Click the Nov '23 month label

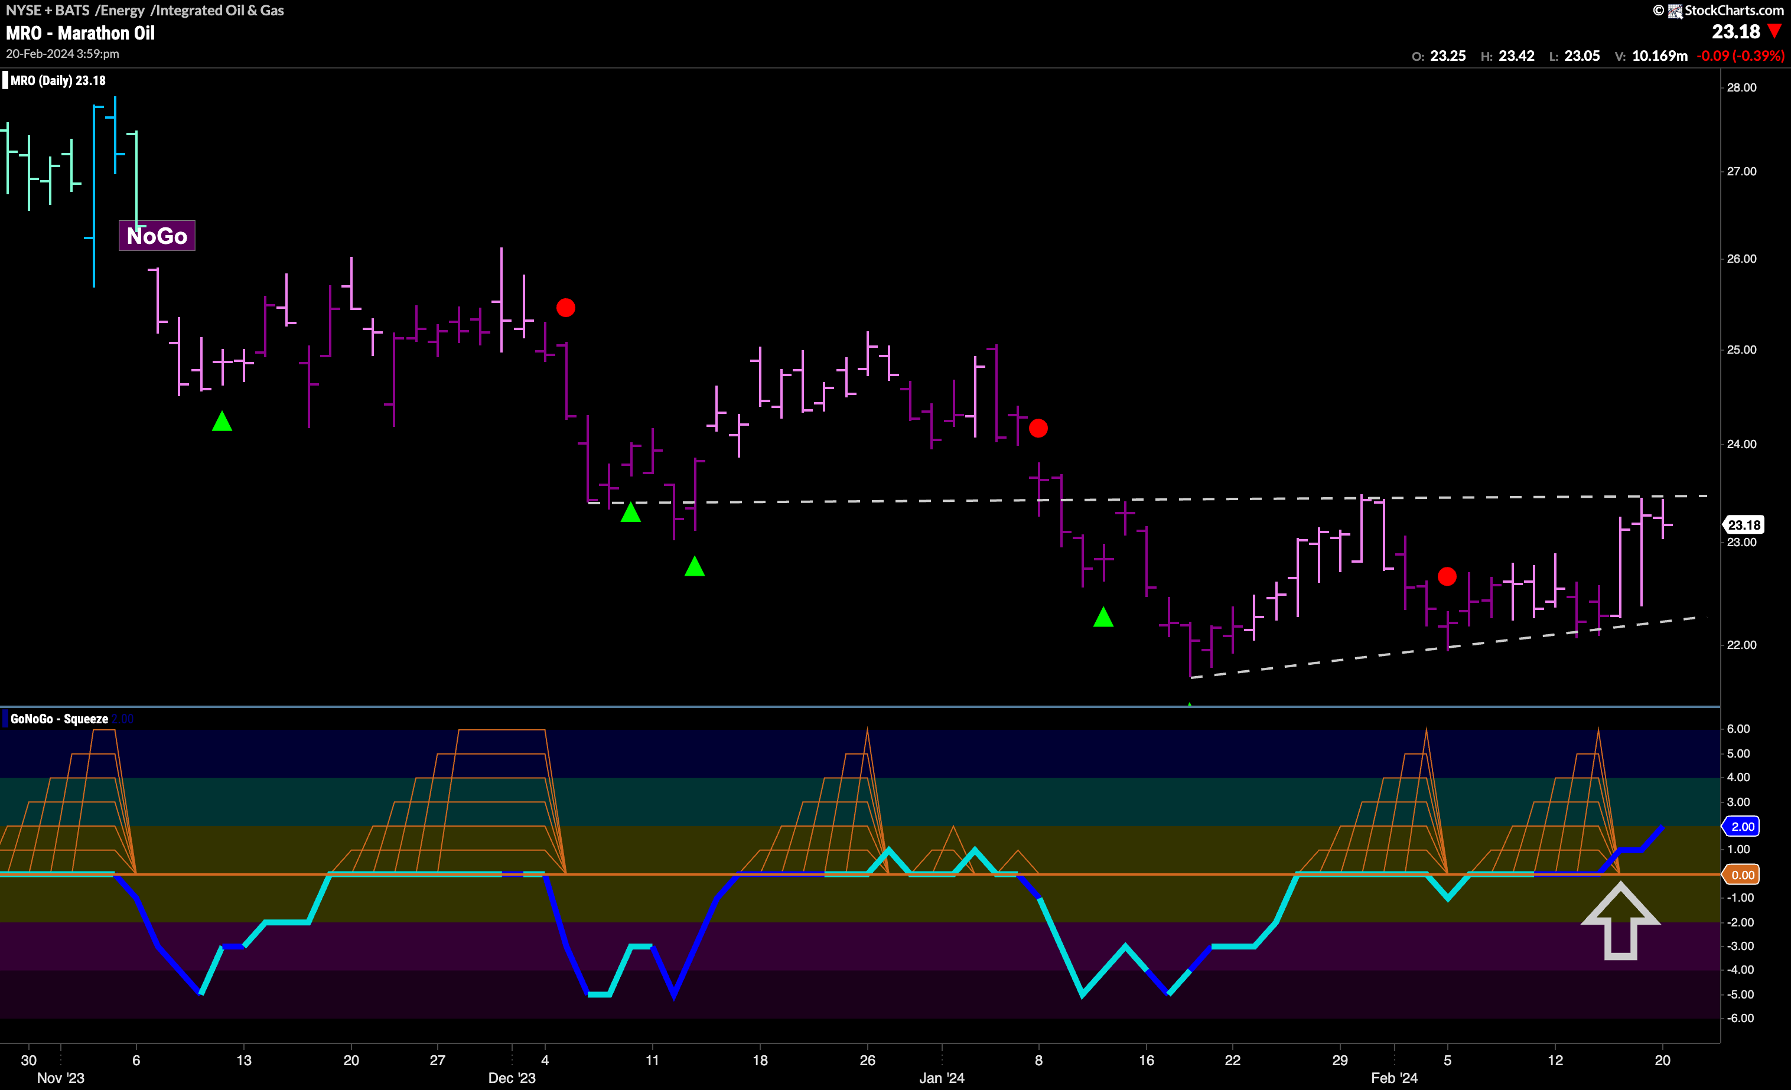coord(60,1078)
